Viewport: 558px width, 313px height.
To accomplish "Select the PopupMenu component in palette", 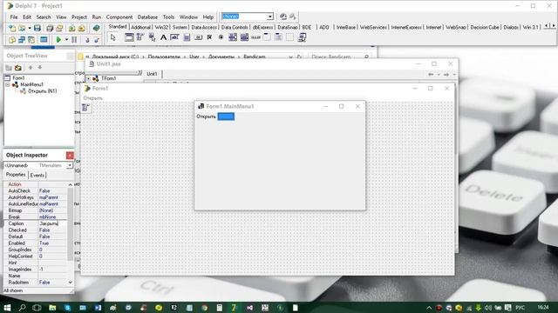I will click(152, 37).
